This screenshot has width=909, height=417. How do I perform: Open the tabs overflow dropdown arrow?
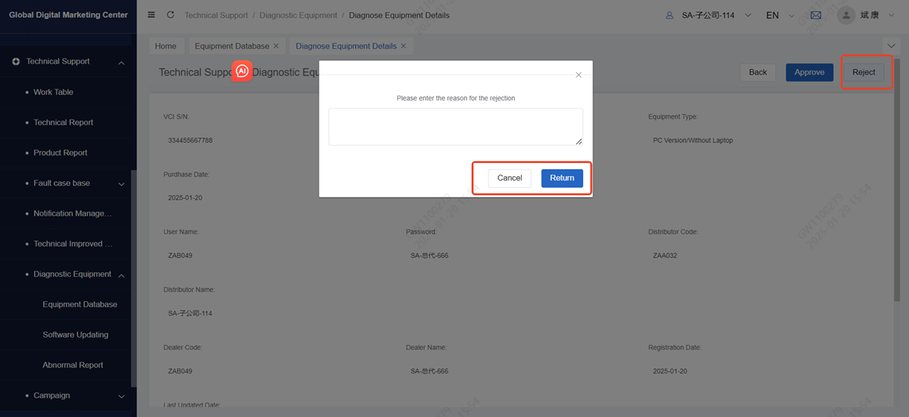[891, 47]
